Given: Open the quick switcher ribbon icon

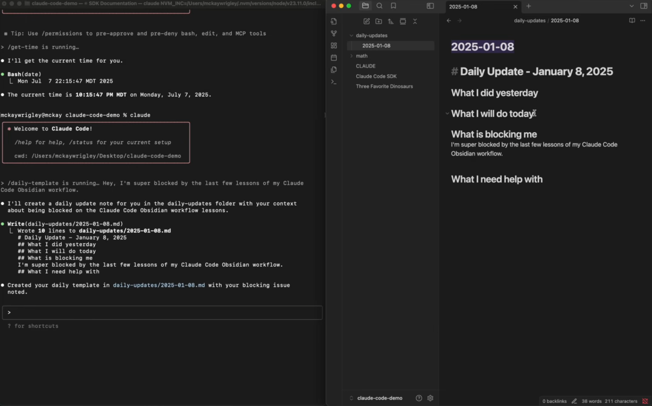Looking at the screenshot, I should [x=333, y=21].
